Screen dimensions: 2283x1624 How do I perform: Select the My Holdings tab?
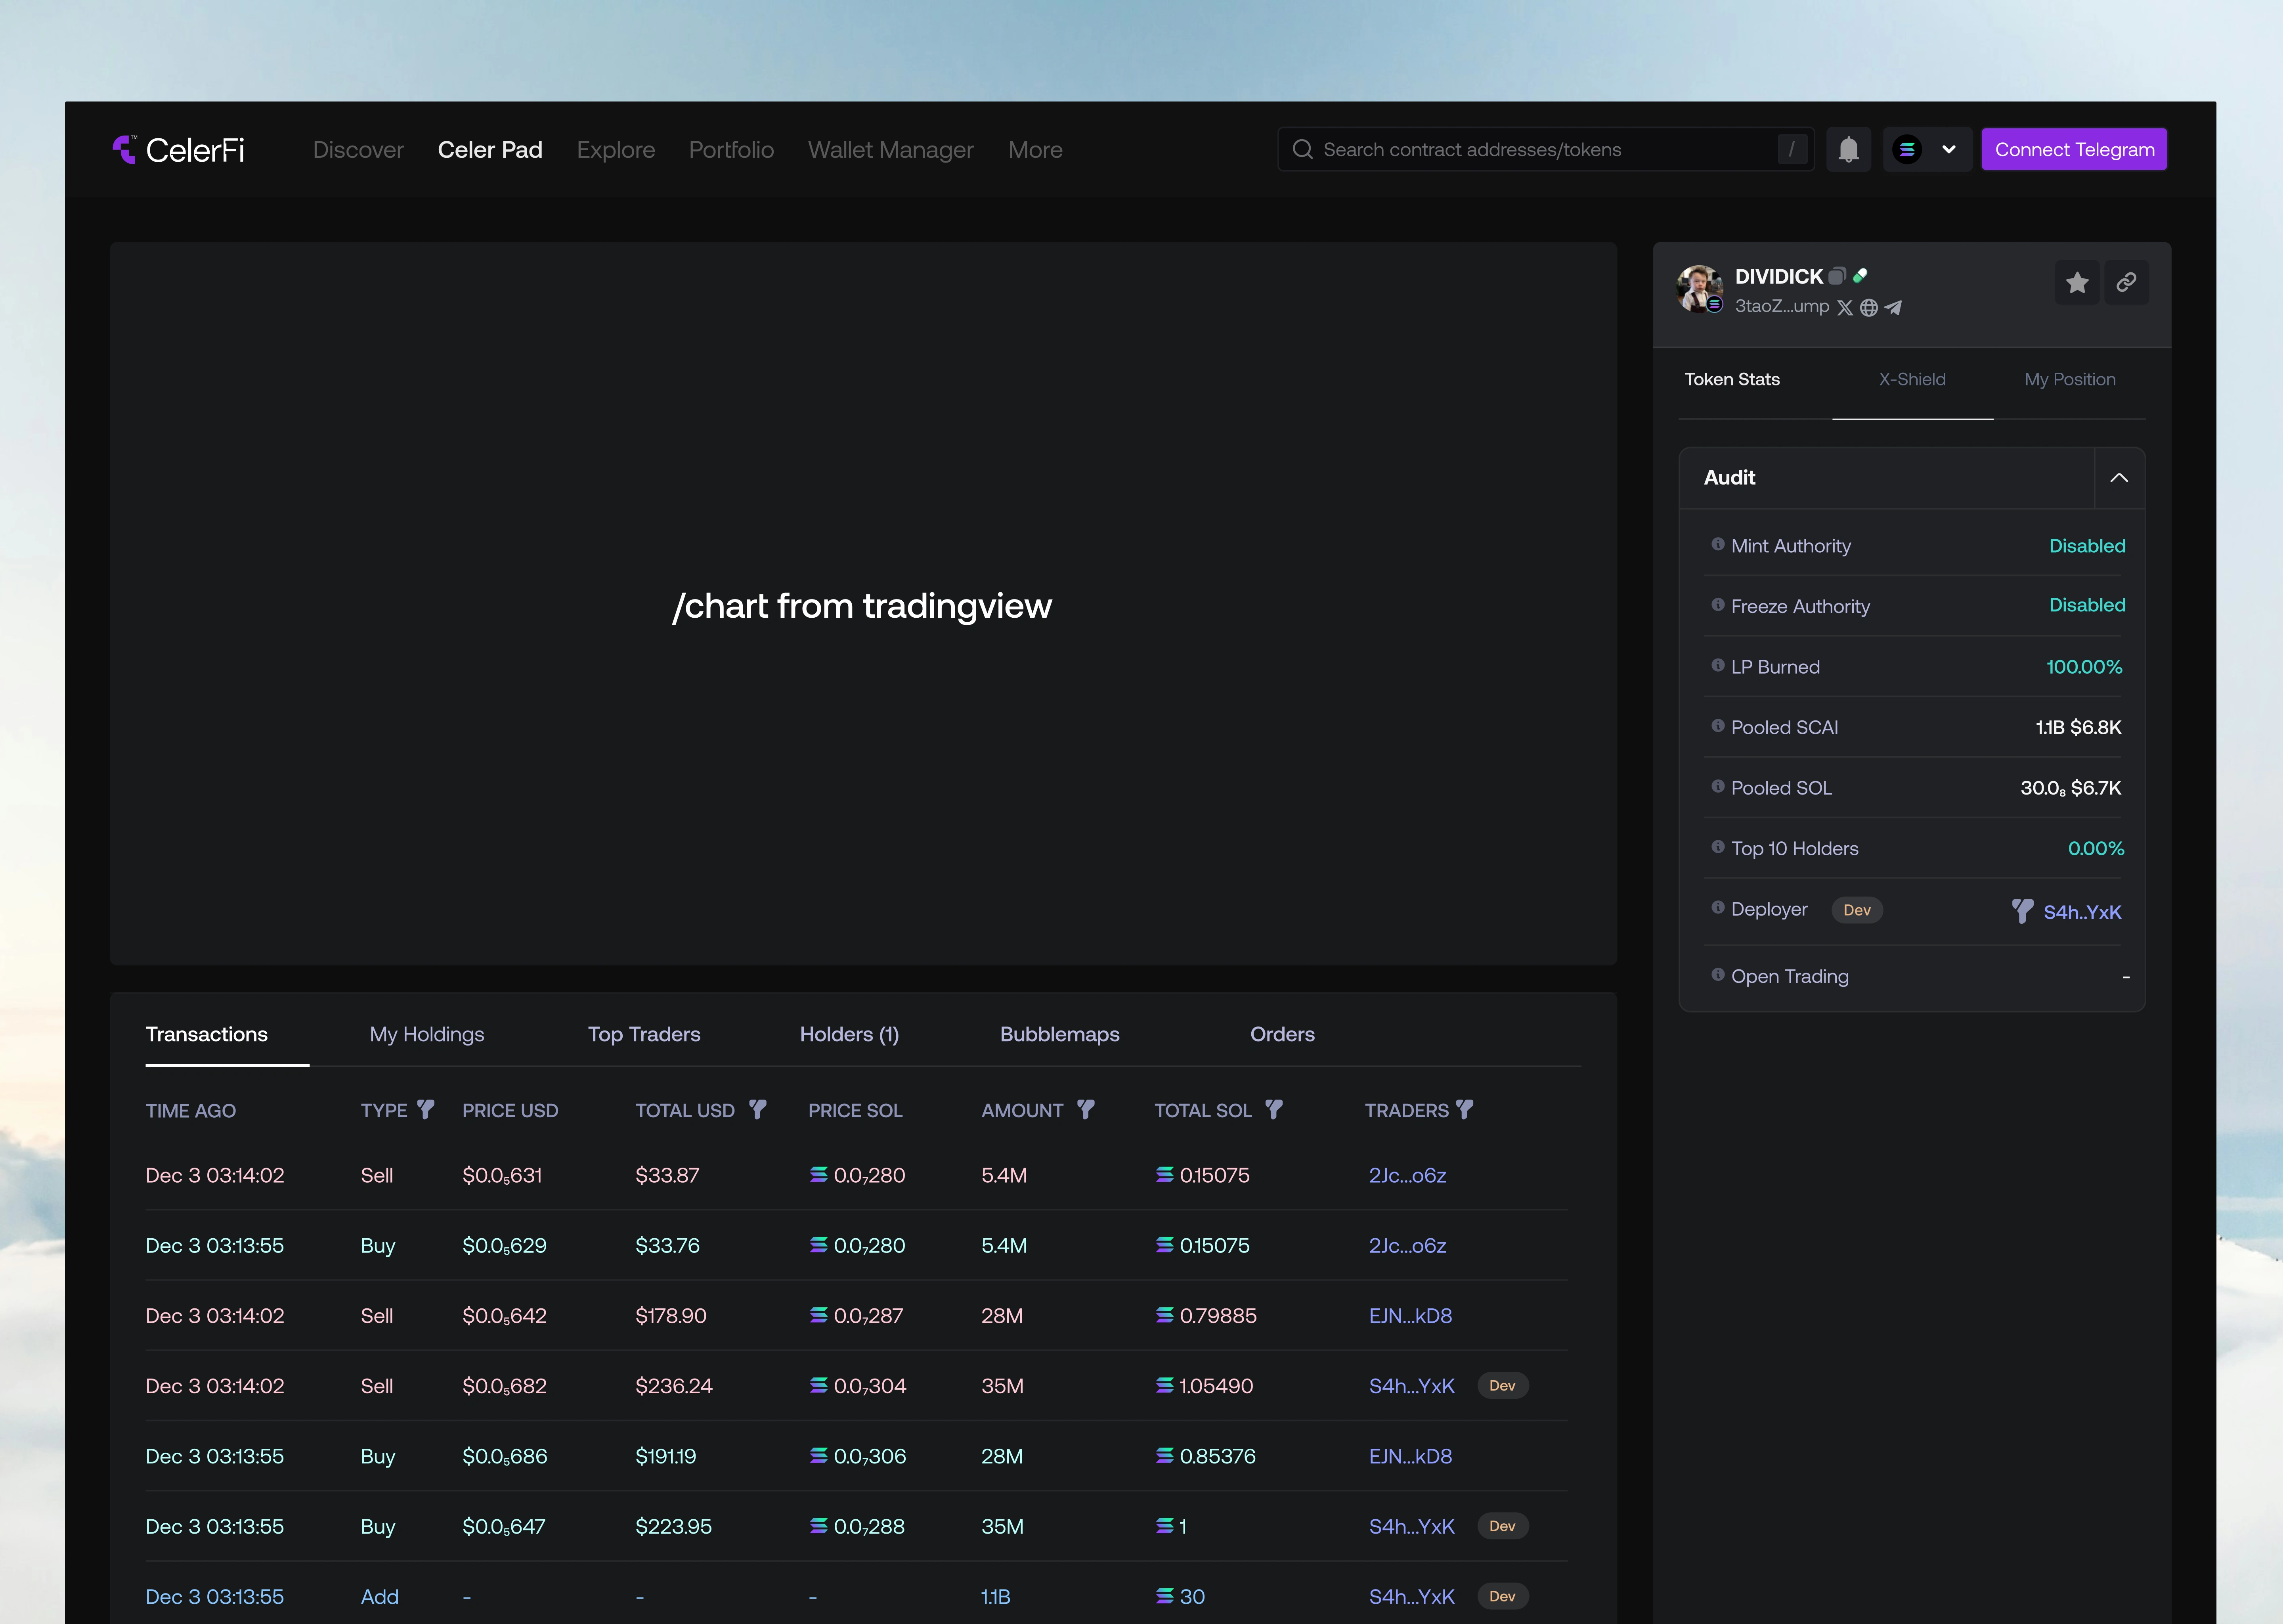(427, 1035)
